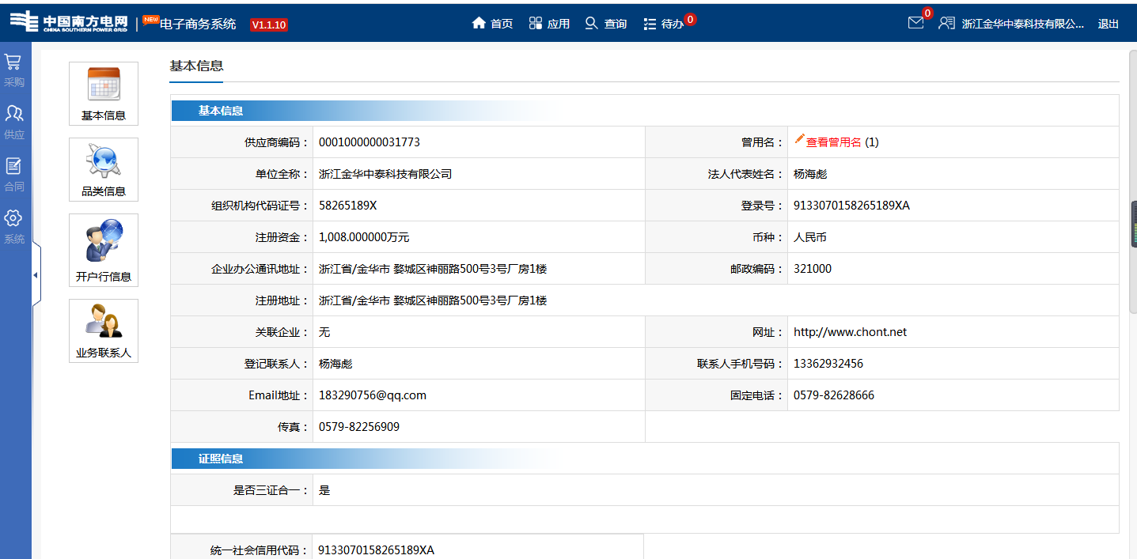Screen dimensions: 1137x559
Task: Open the 查询 search menu
Action: coord(606,24)
